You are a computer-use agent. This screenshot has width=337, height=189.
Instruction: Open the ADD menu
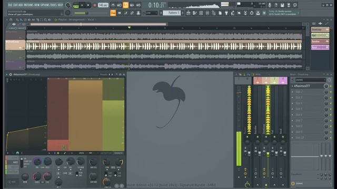pos(21,5)
